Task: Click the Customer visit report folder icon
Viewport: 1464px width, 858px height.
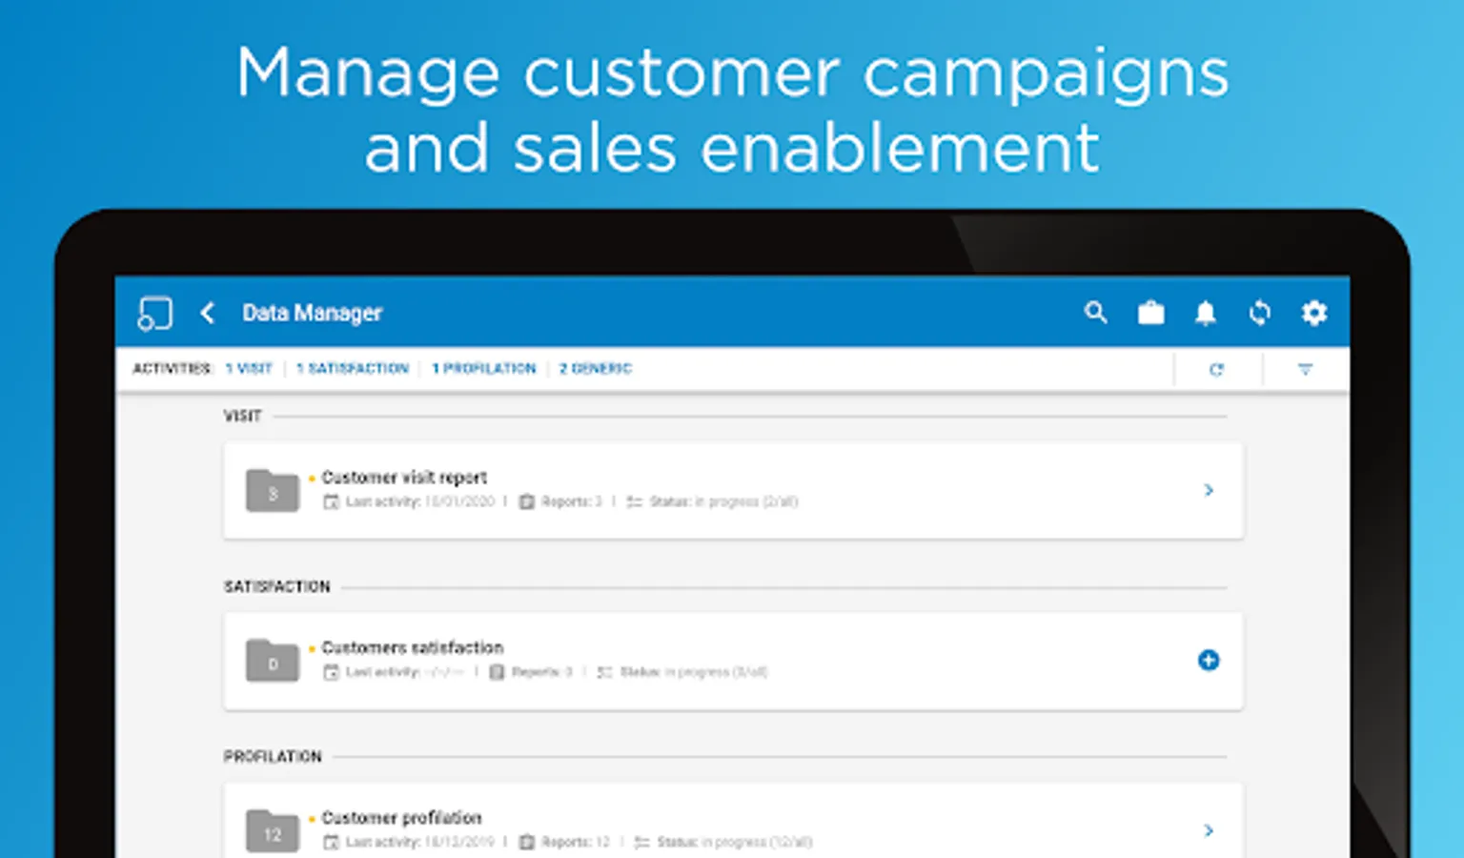Action: click(273, 491)
